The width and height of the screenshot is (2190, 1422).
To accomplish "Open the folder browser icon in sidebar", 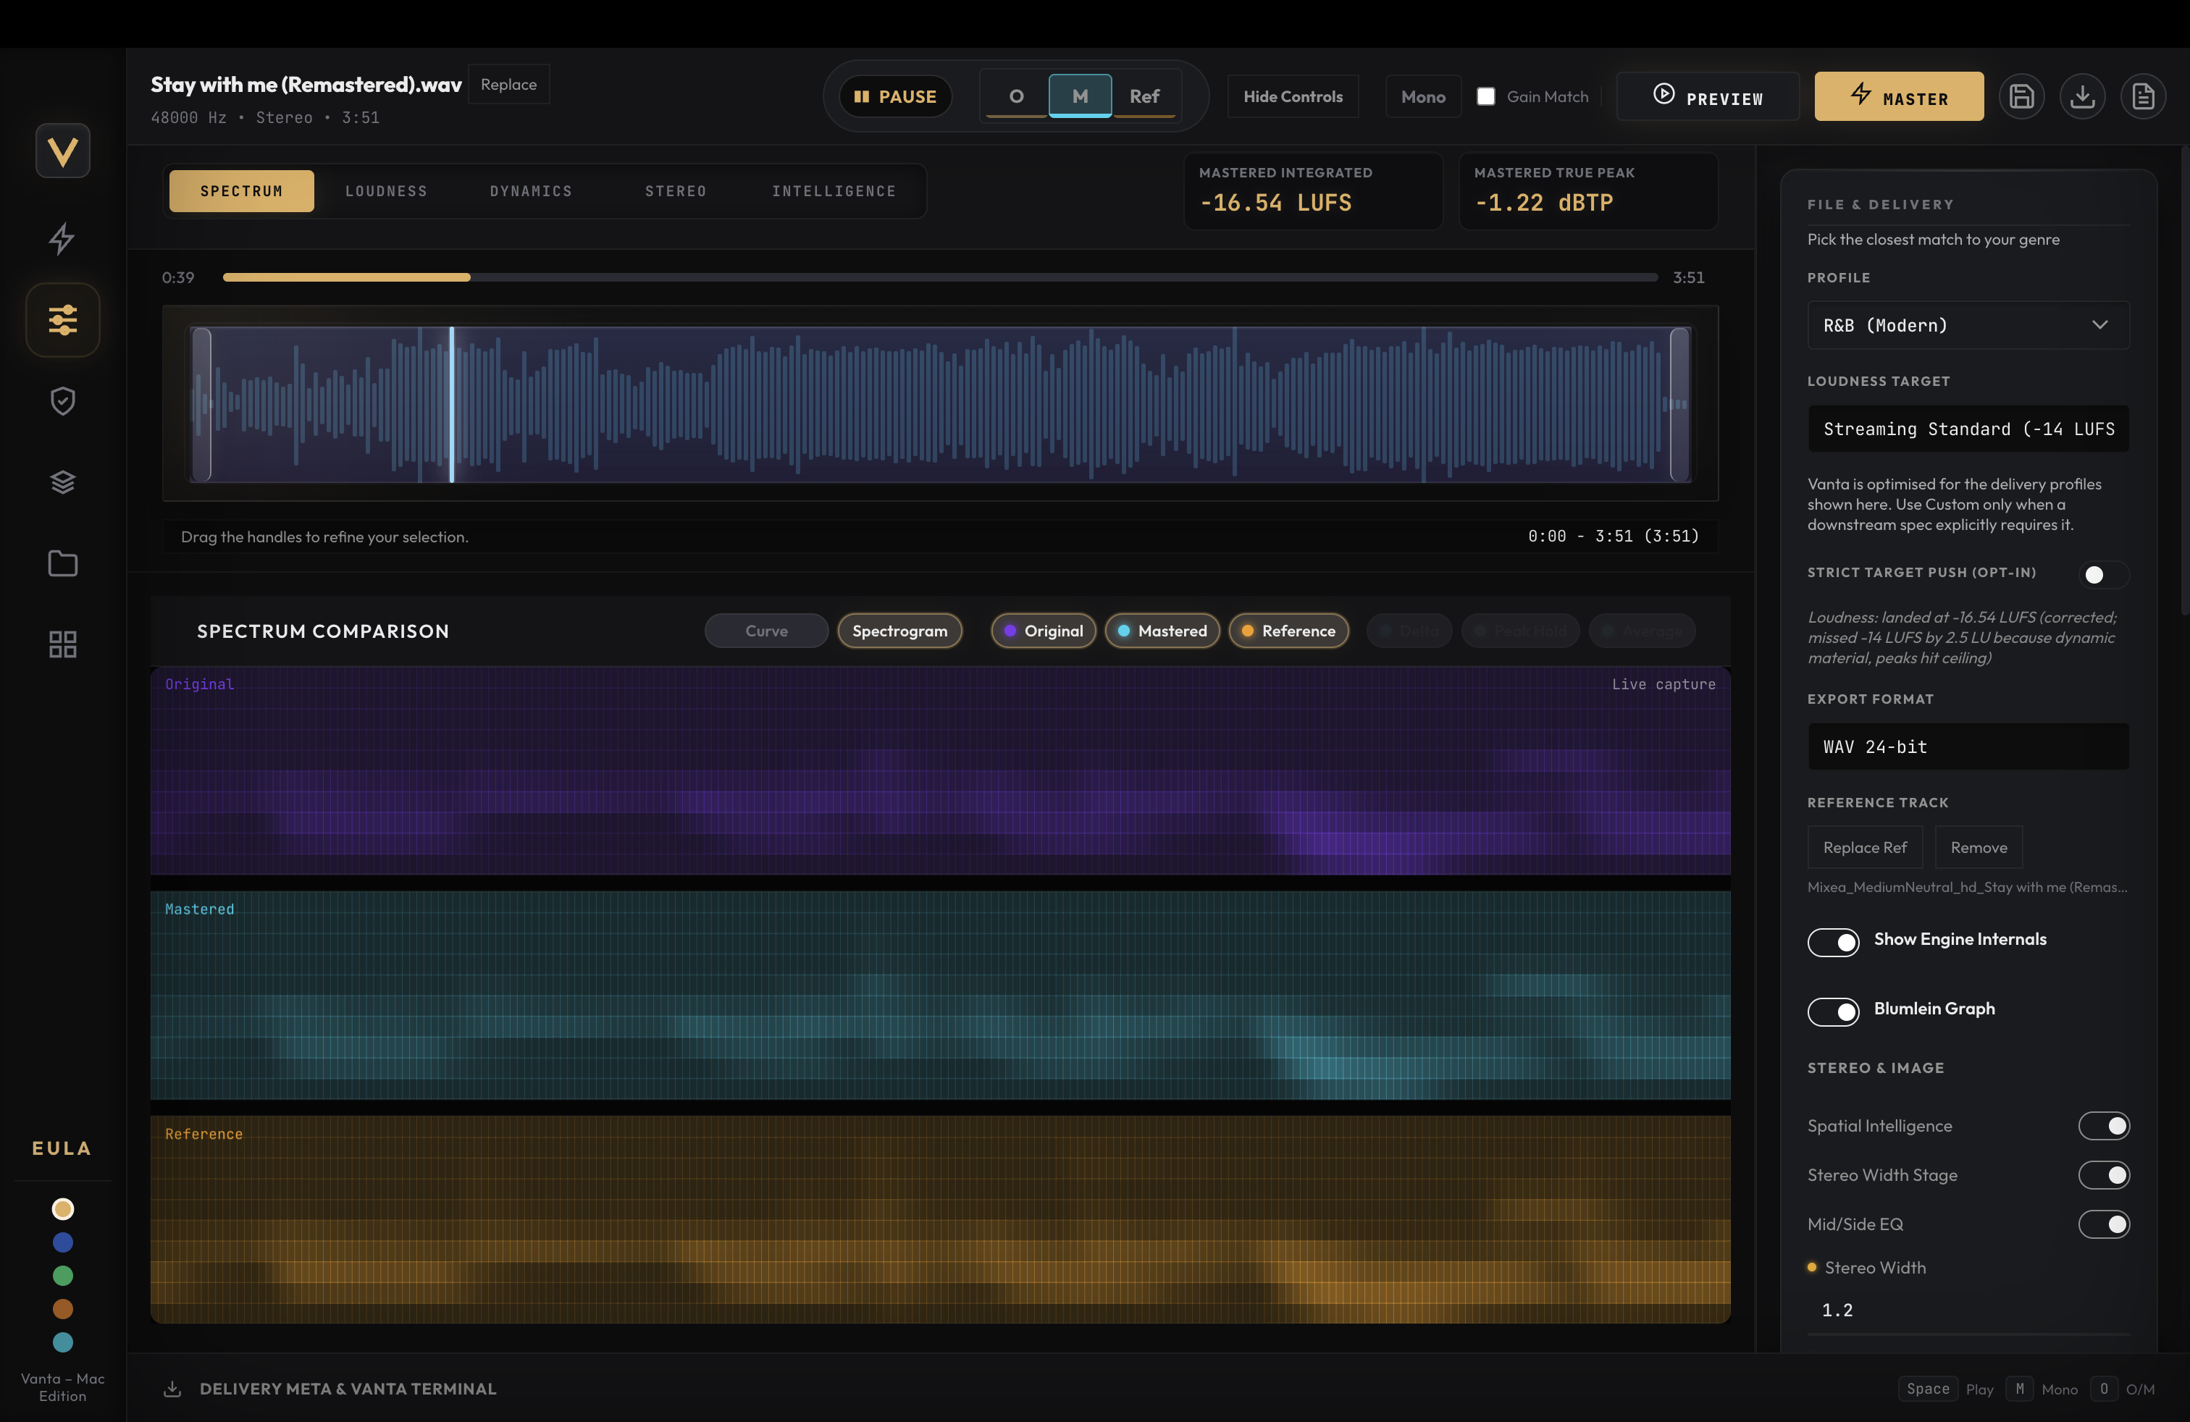I will pos(62,563).
